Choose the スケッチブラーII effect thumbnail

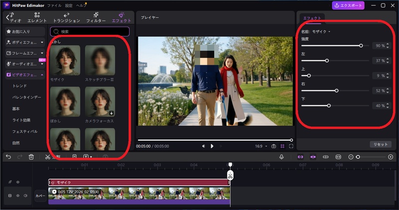[100, 60]
